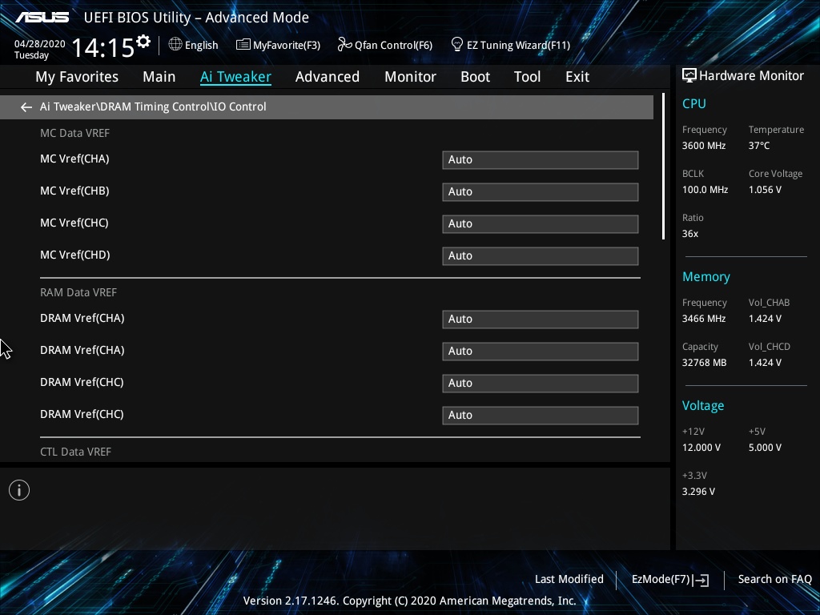The width and height of the screenshot is (820, 615).
Task: Click the Memory heading in Hardware Monitor
Action: click(x=706, y=276)
